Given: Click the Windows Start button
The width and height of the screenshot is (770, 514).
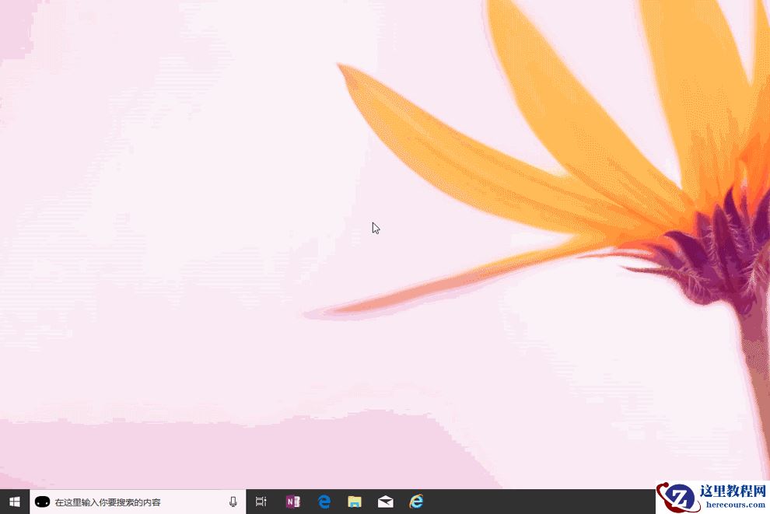Looking at the screenshot, I should [x=15, y=502].
